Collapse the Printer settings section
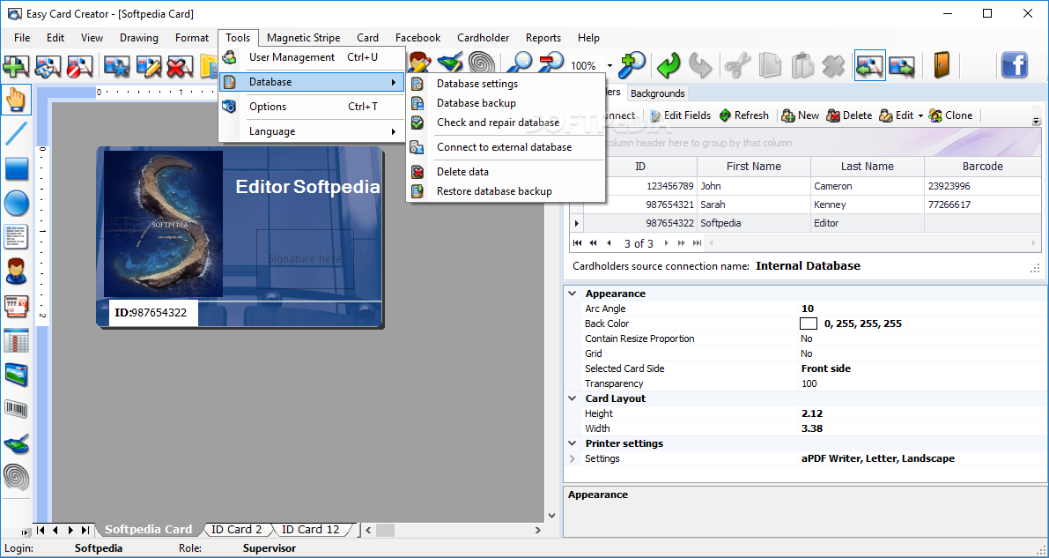Viewport: 1049px width, 558px height. coord(572,443)
